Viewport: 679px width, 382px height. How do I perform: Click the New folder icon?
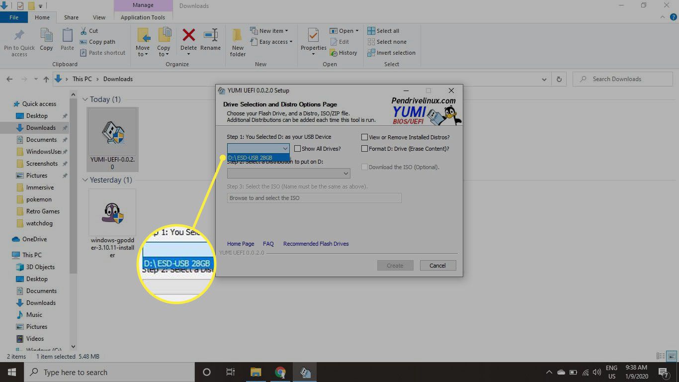click(x=238, y=36)
